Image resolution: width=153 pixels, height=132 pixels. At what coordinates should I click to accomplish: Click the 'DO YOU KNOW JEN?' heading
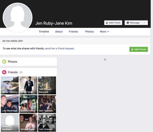pos(12,41)
